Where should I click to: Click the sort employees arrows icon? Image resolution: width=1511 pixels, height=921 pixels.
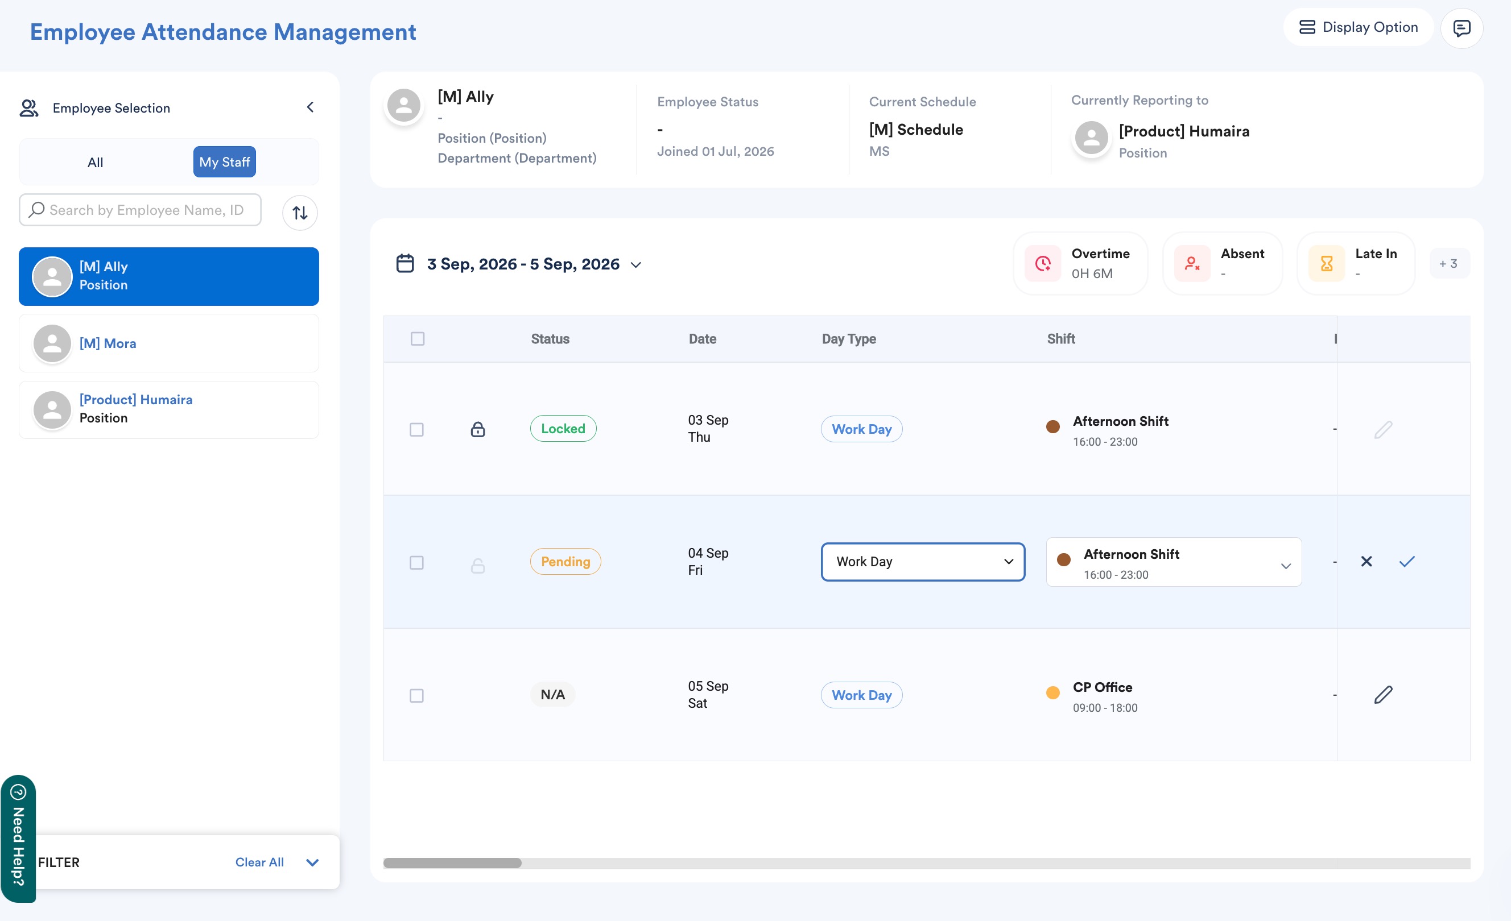coord(300,213)
